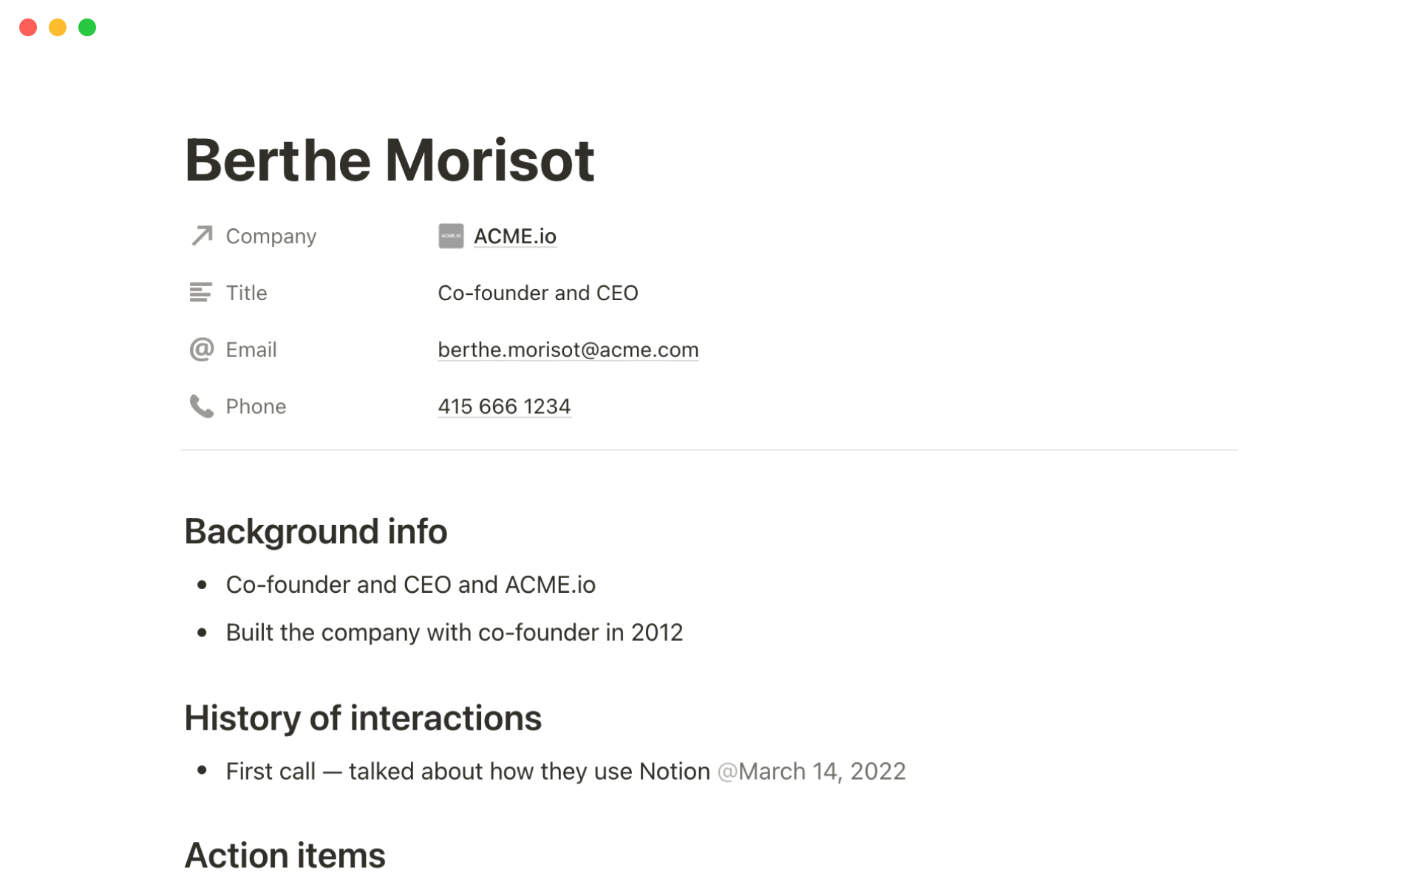Enter full screen with the green button

coord(87,28)
